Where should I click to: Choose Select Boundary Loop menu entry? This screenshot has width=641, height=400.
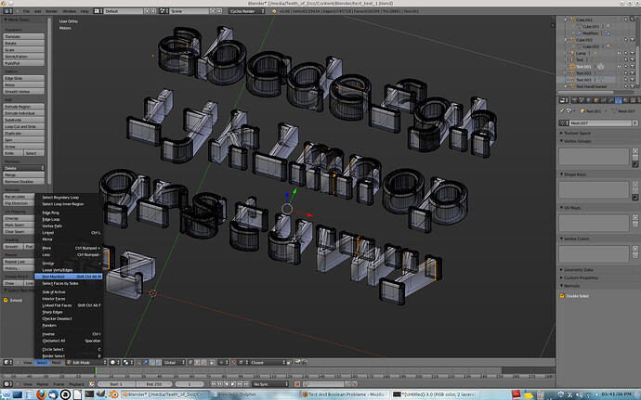pos(68,198)
